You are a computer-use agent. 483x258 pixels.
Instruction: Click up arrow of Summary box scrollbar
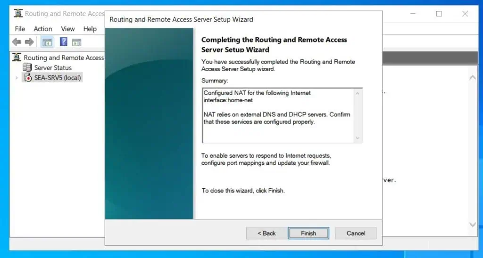coord(358,93)
